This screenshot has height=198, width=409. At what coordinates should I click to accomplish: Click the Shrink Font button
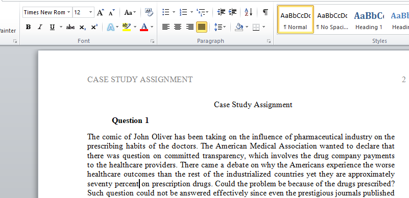(112, 12)
